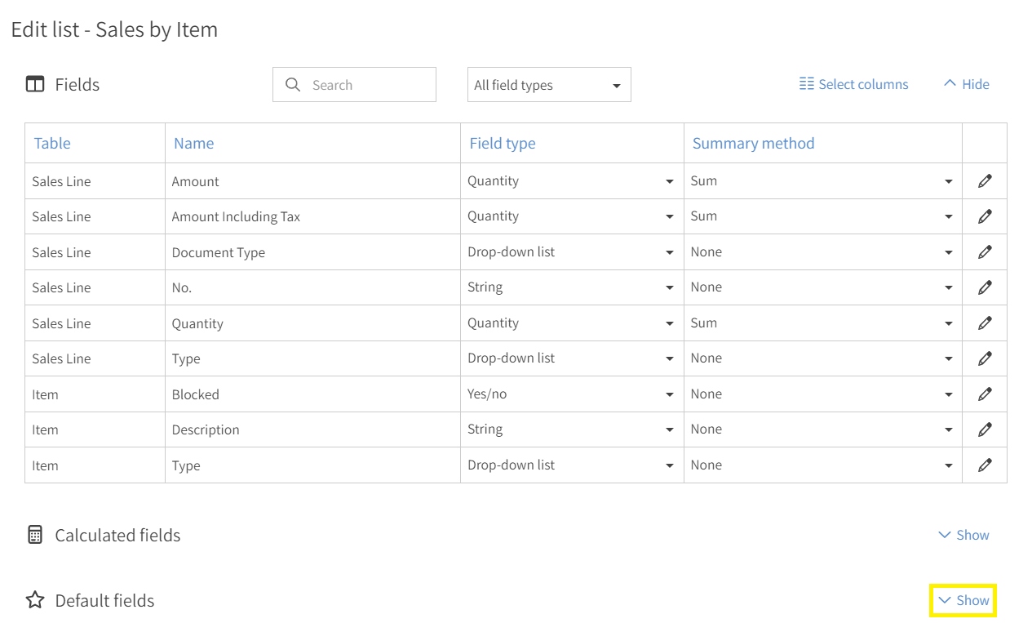Edit the Blocked field with the pencil icon
The image size is (1032, 623).
point(985,394)
